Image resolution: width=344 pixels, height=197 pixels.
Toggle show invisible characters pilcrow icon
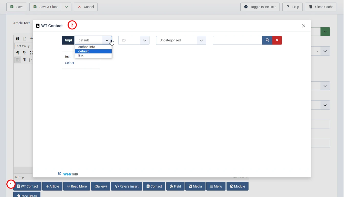coord(25,60)
